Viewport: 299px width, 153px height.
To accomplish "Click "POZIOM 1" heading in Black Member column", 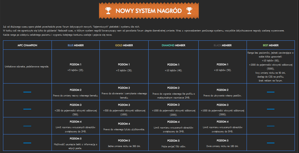I will pyautogui.click(x=223, y=64).
